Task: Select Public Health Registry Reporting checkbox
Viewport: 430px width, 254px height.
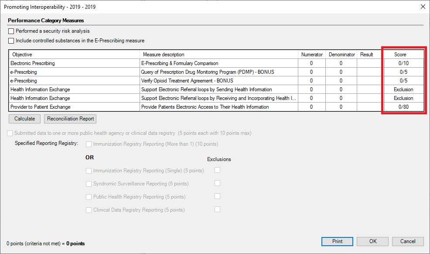Action: pyautogui.click(x=89, y=197)
